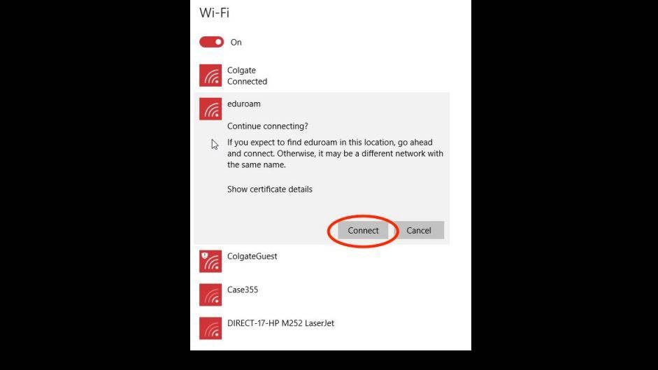The width and height of the screenshot is (658, 370).
Task: Click the Colgate network signal icon
Action: [x=210, y=76]
